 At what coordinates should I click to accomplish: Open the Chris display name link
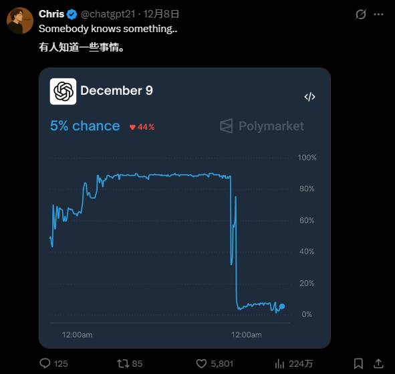[x=51, y=14]
